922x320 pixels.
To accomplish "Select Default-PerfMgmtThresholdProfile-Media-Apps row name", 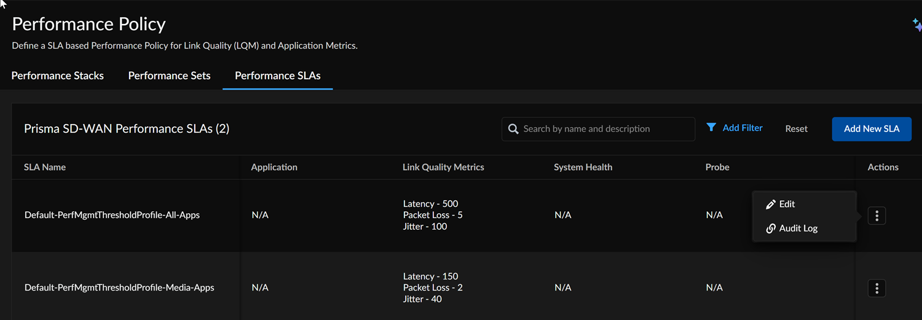I will click(x=119, y=287).
